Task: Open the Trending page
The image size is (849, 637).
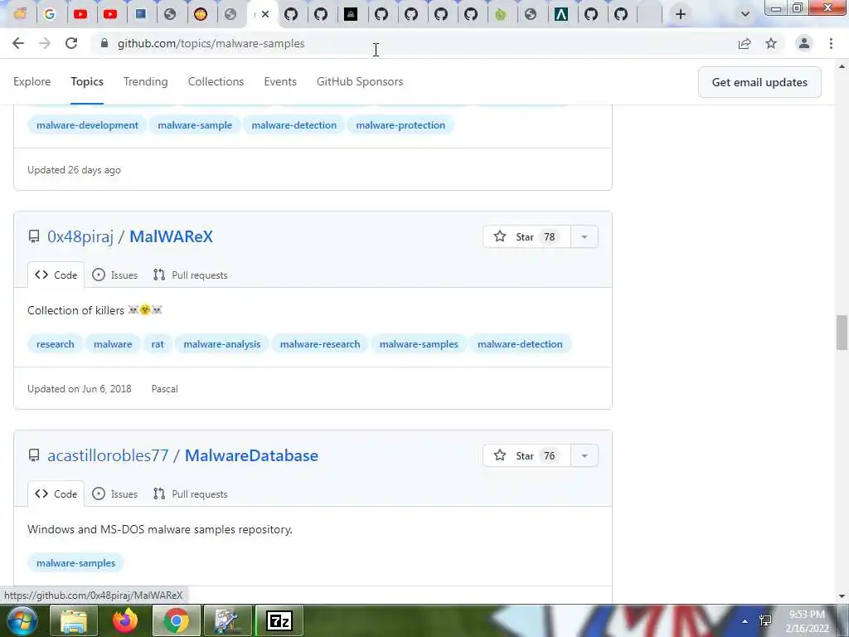Action: coord(145,81)
